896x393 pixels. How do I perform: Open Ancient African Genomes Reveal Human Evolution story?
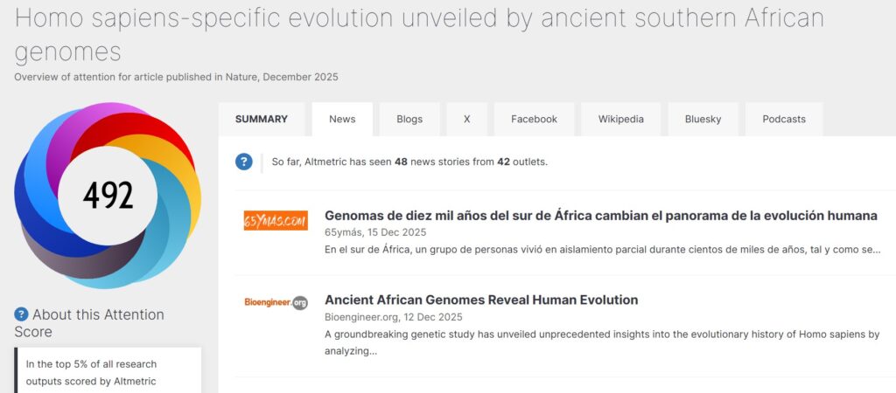click(481, 300)
